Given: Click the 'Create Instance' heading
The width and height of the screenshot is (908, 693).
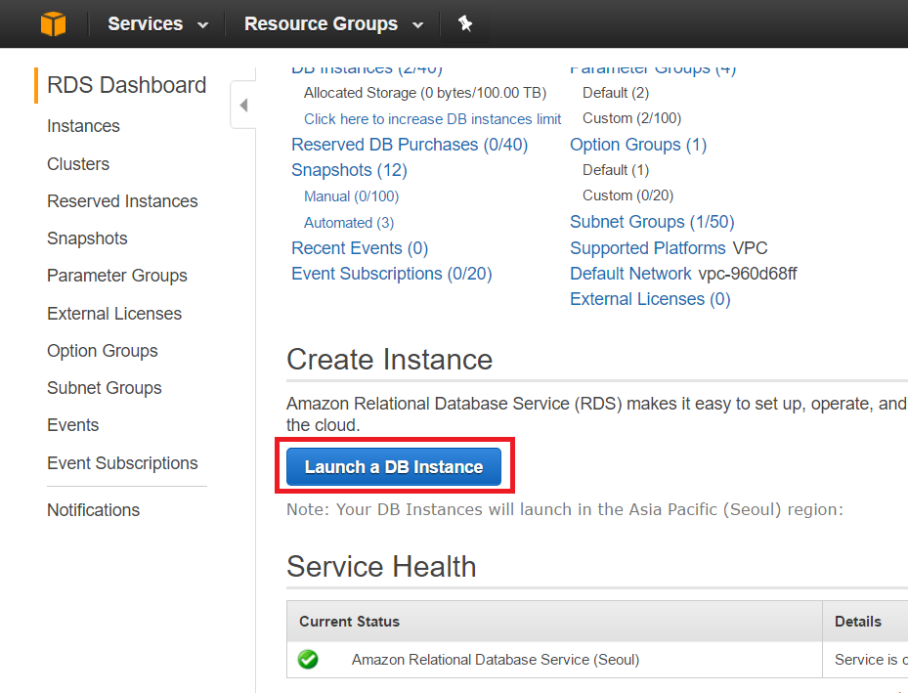Looking at the screenshot, I should (389, 360).
